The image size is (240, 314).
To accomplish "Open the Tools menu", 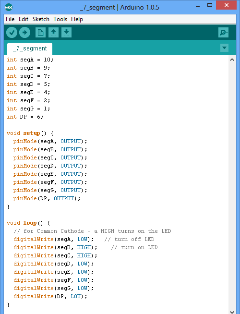I will (x=60, y=19).
